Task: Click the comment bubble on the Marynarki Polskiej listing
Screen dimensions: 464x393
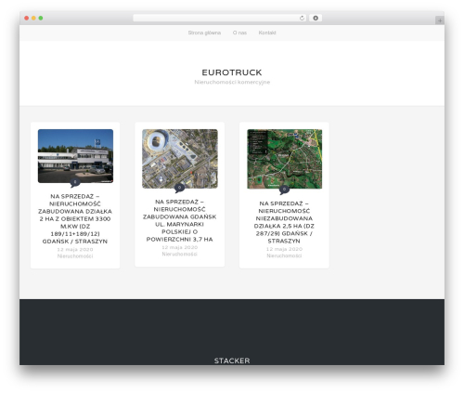Action: 179,188
